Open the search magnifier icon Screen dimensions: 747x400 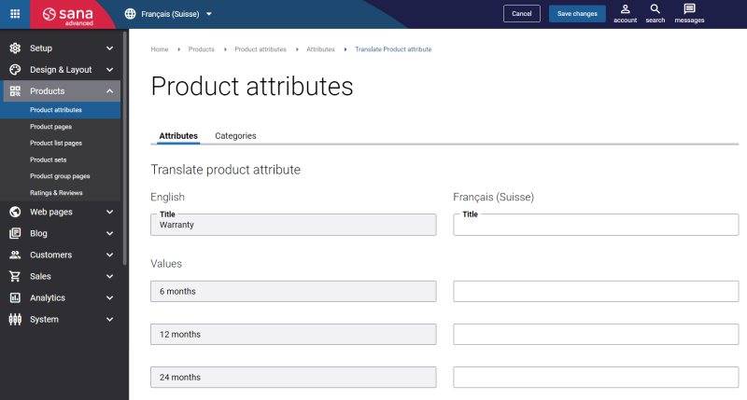point(655,14)
